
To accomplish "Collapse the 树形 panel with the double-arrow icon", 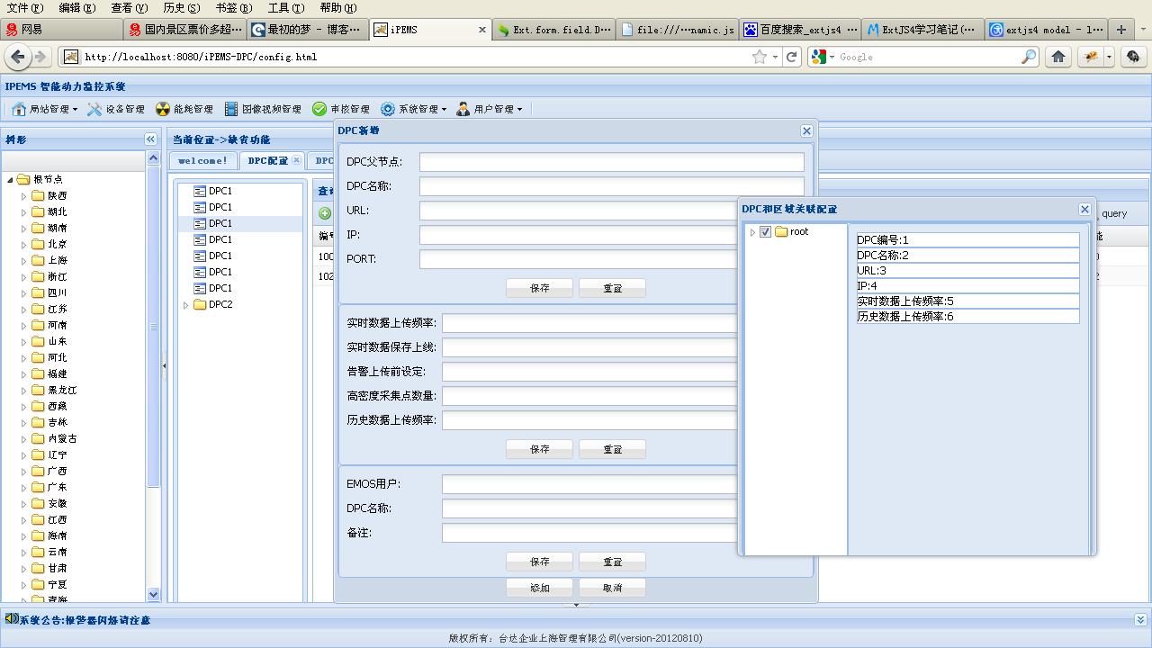I will [150, 139].
